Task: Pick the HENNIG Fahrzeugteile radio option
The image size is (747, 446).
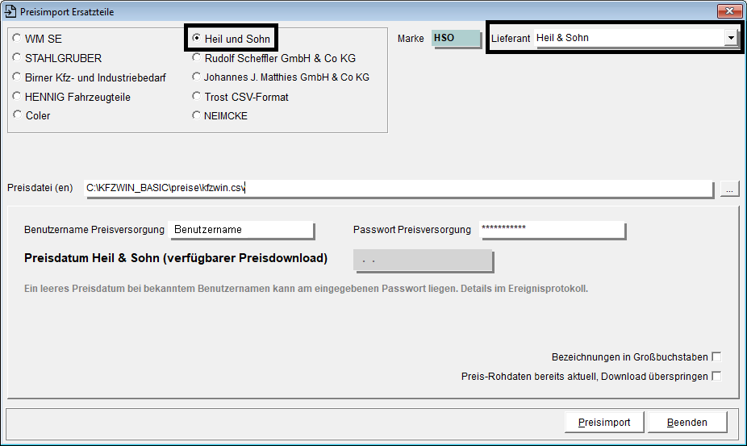Action: click(17, 96)
